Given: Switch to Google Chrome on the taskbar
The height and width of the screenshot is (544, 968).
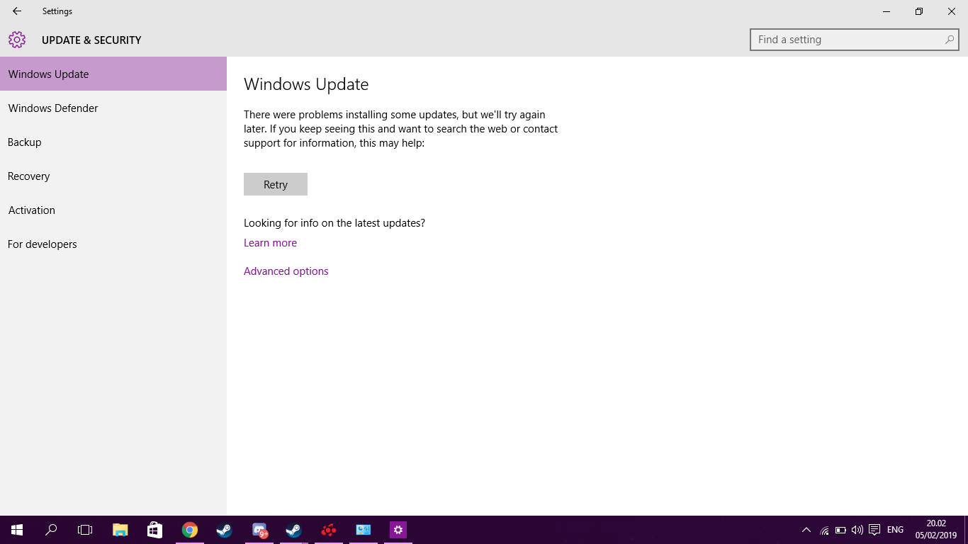Looking at the screenshot, I should 189,530.
